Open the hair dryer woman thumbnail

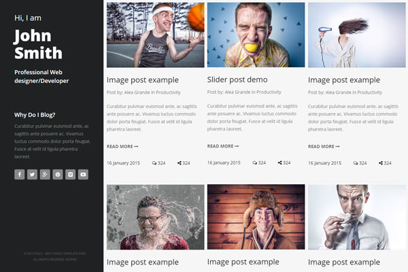tap(356, 35)
